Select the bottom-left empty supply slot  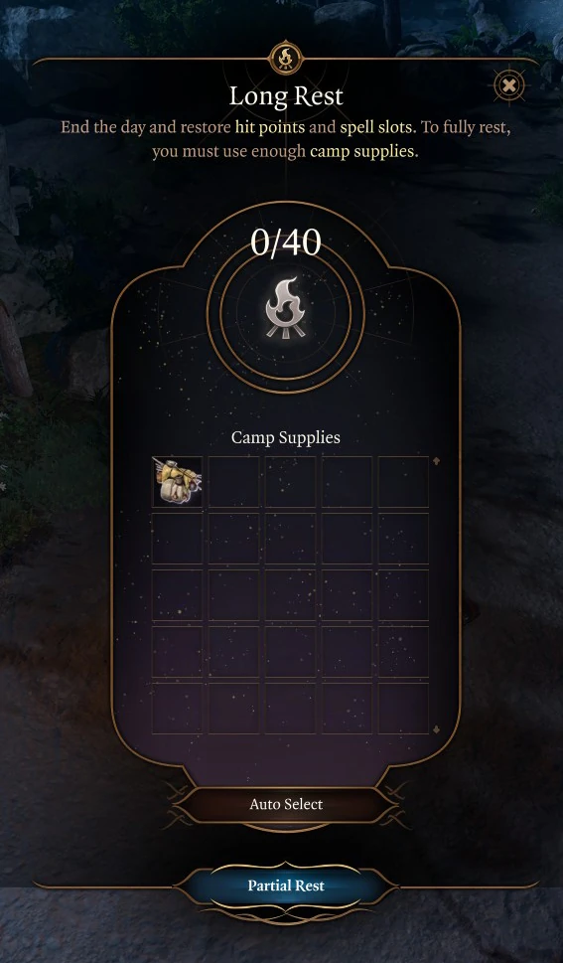178,709
